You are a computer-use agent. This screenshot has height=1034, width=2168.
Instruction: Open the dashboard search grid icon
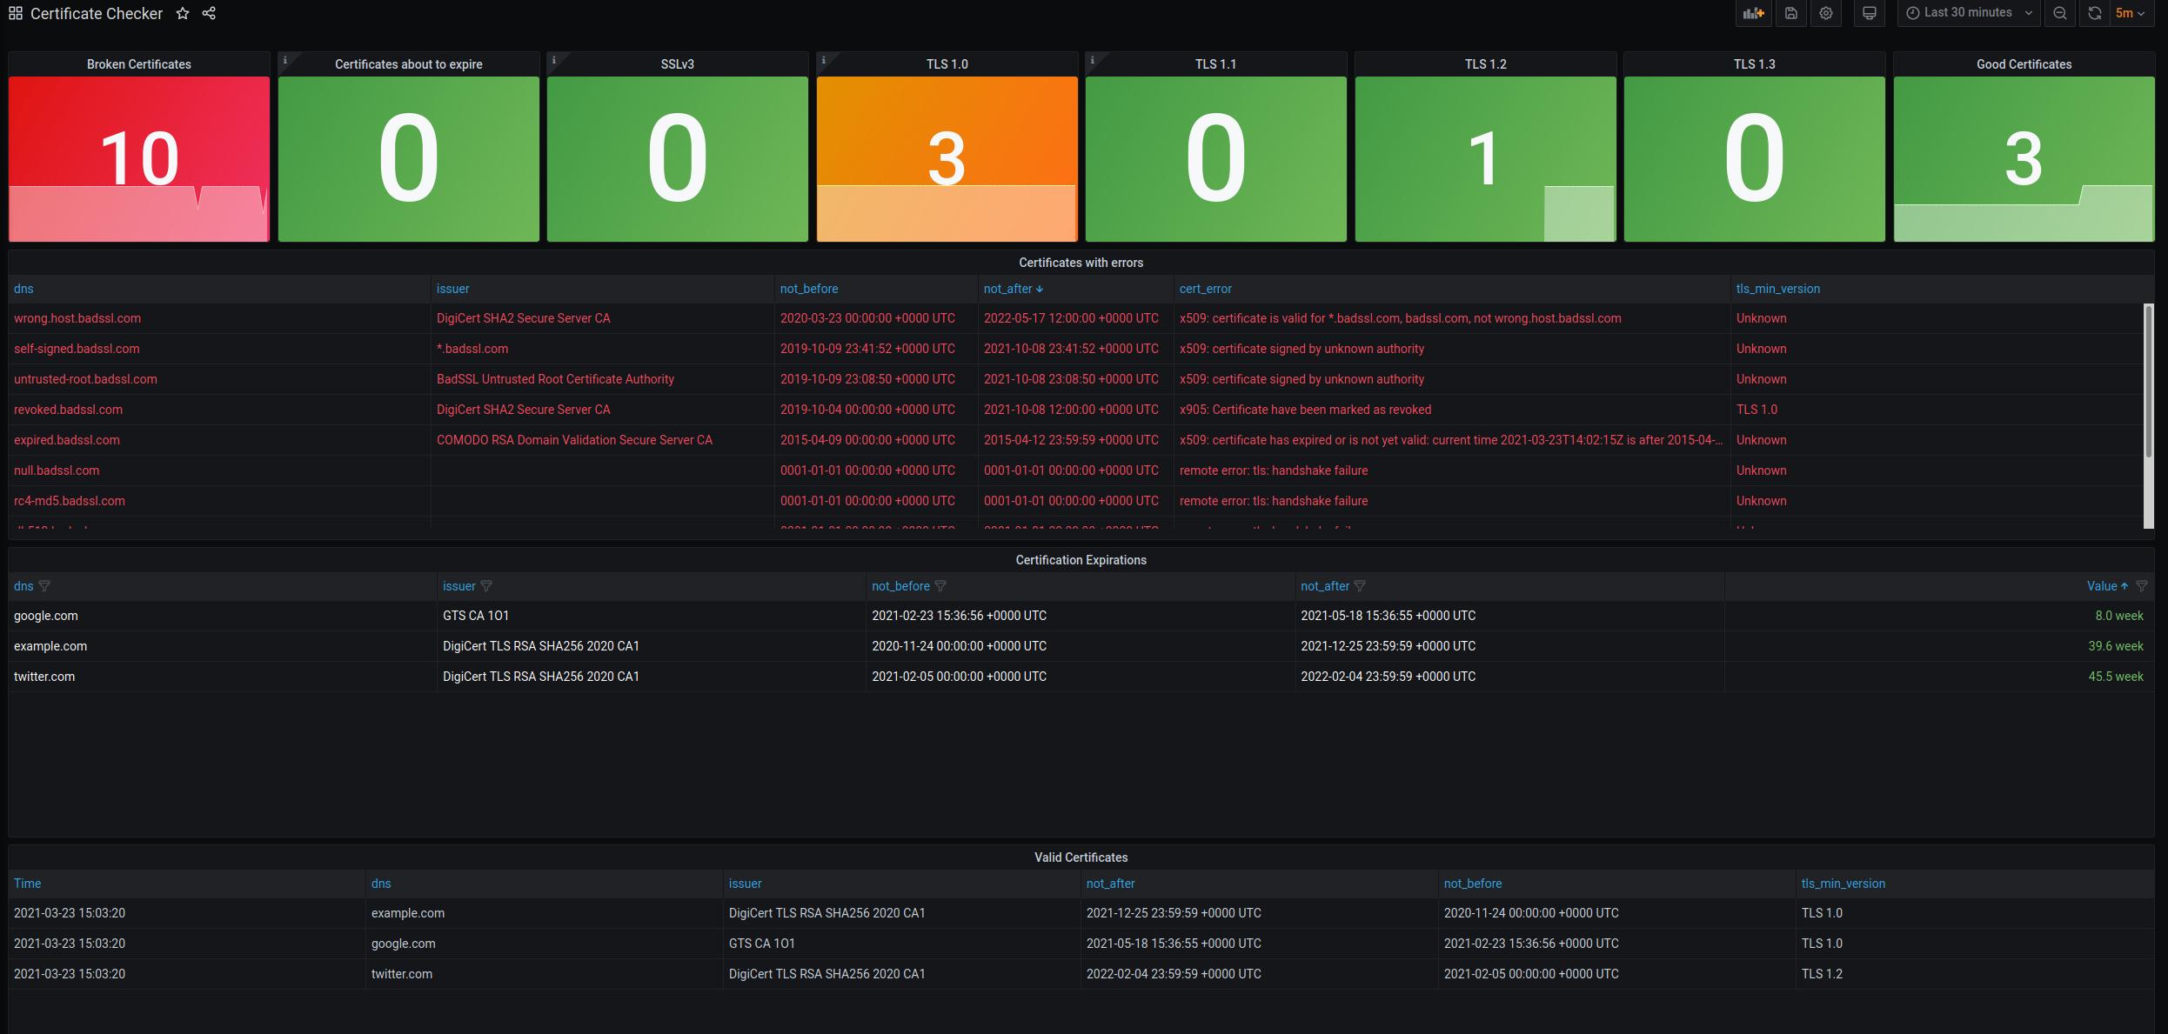coord(16,13)
